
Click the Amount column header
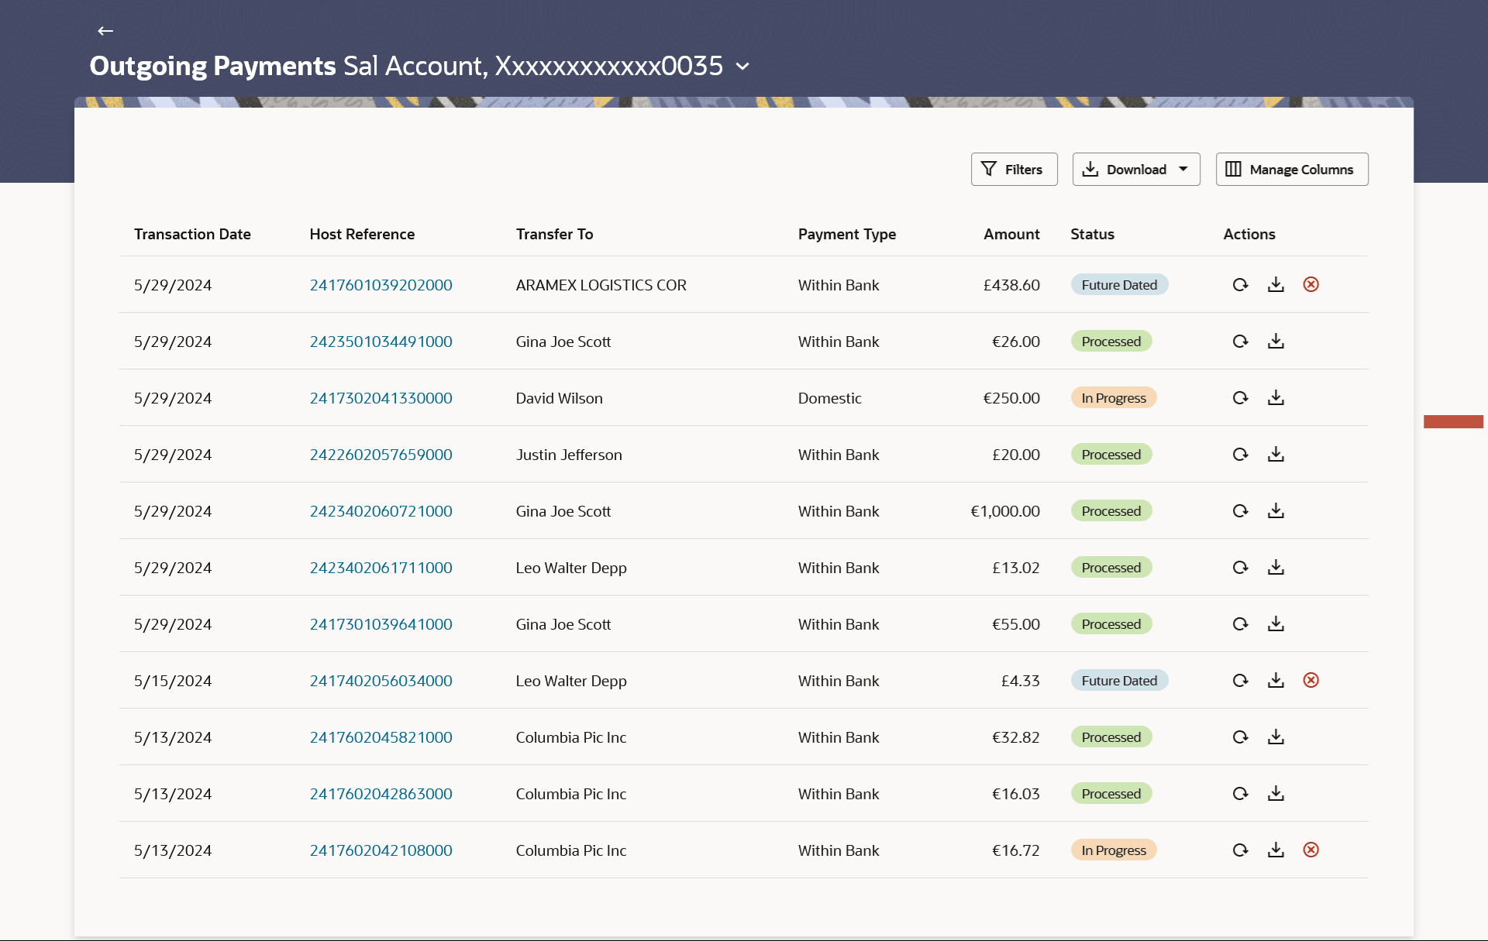1011,234
